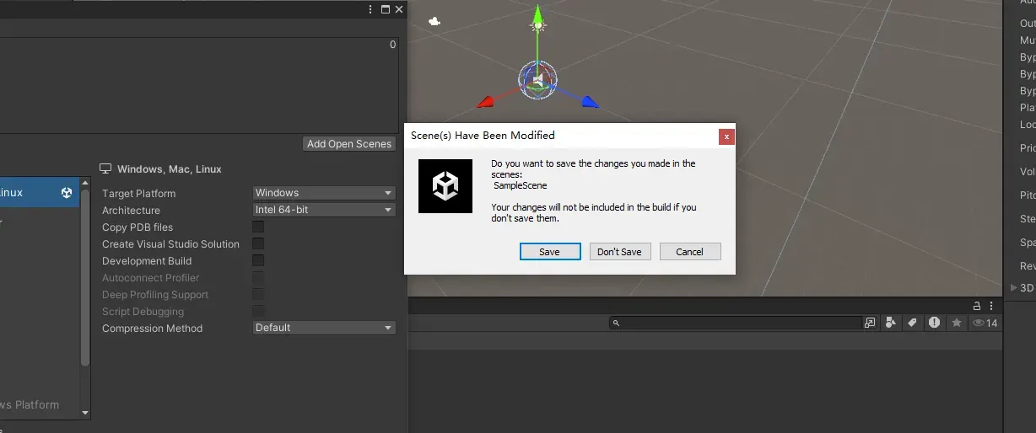
Task: Click the scene list index 0
Action: (392, 45)
